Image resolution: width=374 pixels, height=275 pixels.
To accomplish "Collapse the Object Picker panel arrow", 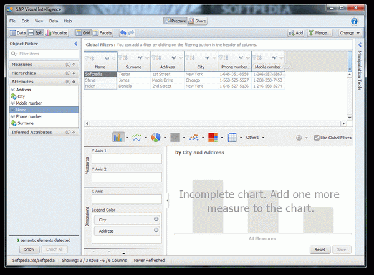I will point(76,44).
